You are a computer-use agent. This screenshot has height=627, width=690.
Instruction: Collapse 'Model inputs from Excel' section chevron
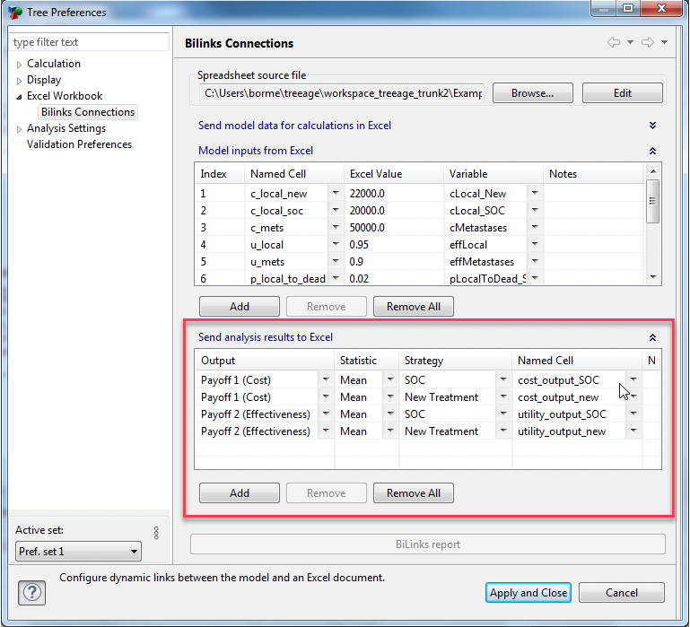point(652,151)
